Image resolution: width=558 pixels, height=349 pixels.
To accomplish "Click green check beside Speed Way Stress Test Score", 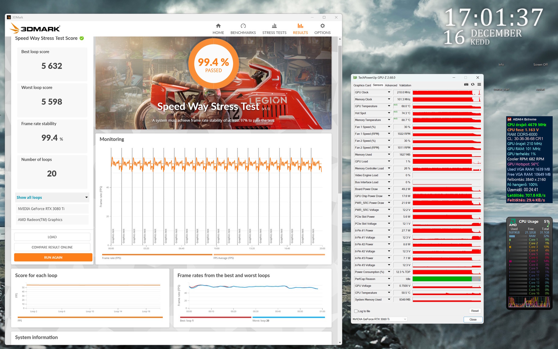I will (82, 38).
